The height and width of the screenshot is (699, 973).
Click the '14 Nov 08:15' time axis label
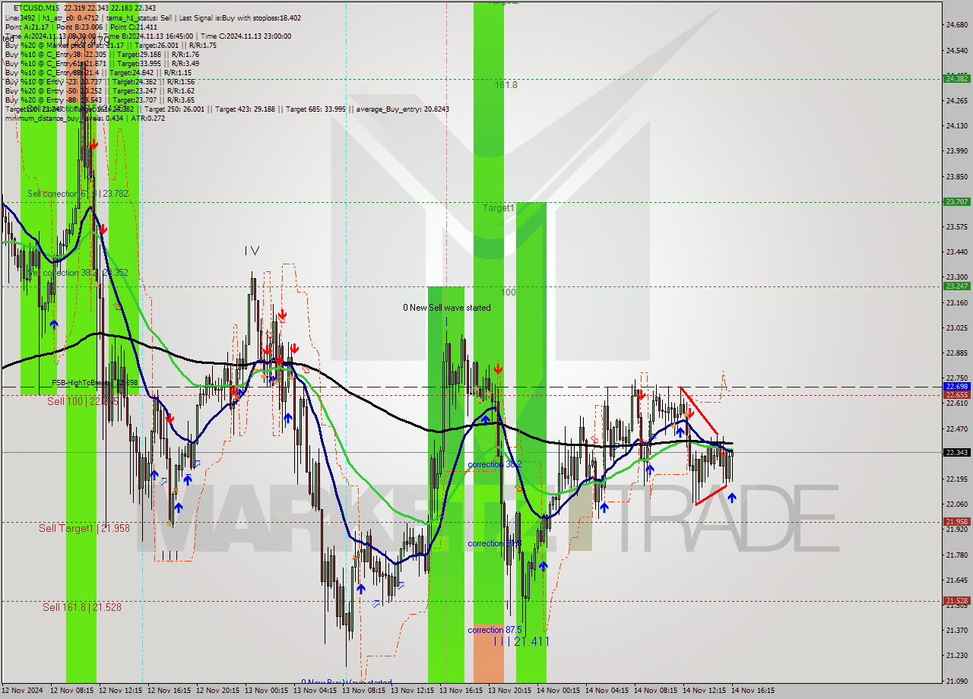pyautogui.click(x=655, y=691)
